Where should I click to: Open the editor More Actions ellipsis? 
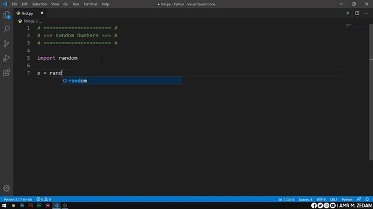coord(366,13)
